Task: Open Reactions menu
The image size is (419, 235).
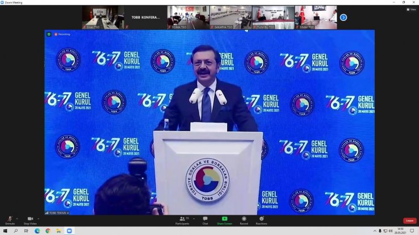Action: (x=262, y=220)
